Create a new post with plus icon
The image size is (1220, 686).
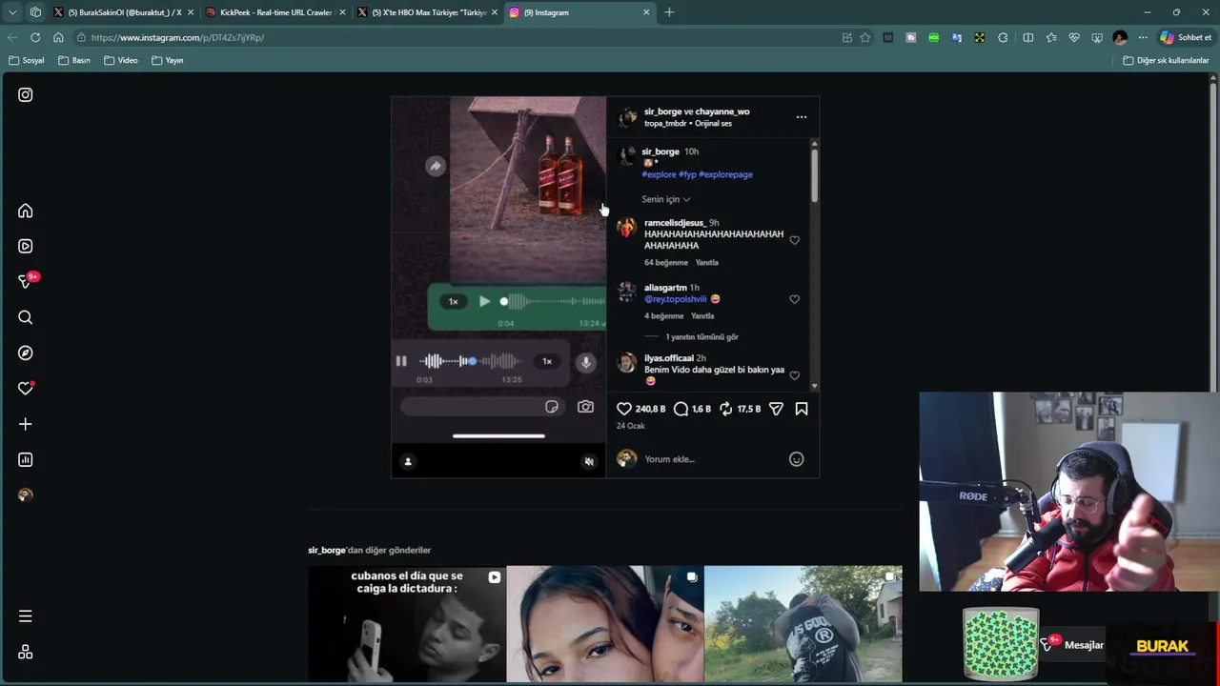tap(26, 424)
